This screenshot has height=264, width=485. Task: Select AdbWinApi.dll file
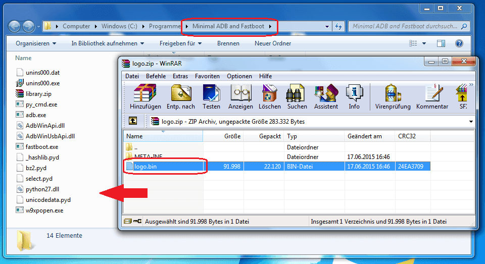(40, 126)
